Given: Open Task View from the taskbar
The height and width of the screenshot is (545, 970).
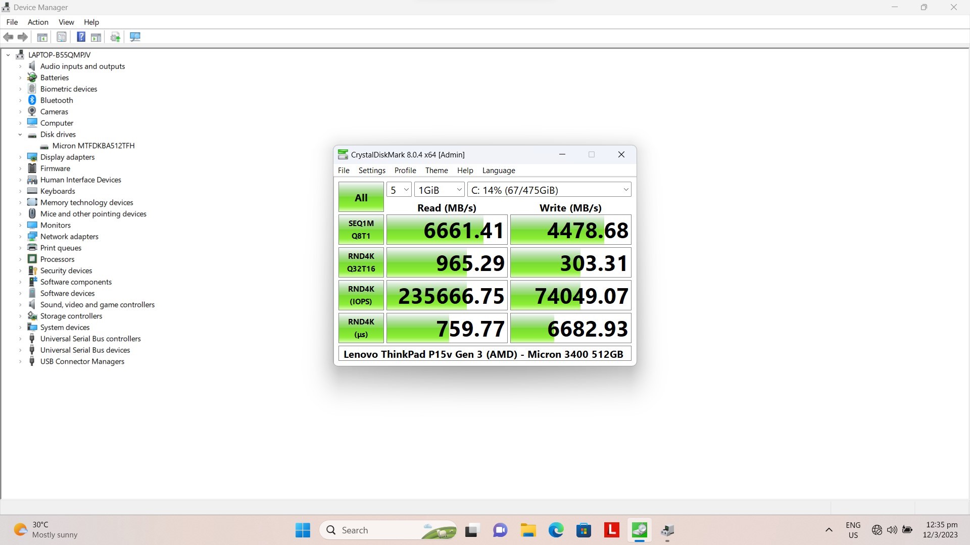Looking at the screenshot, I should [471, 530].
